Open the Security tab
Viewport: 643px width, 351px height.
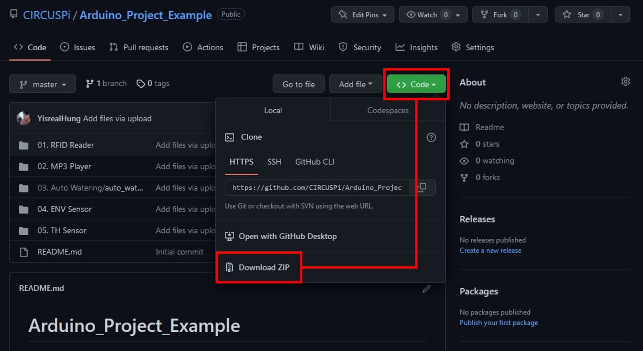pyautogui.click(x=360, y=47)
